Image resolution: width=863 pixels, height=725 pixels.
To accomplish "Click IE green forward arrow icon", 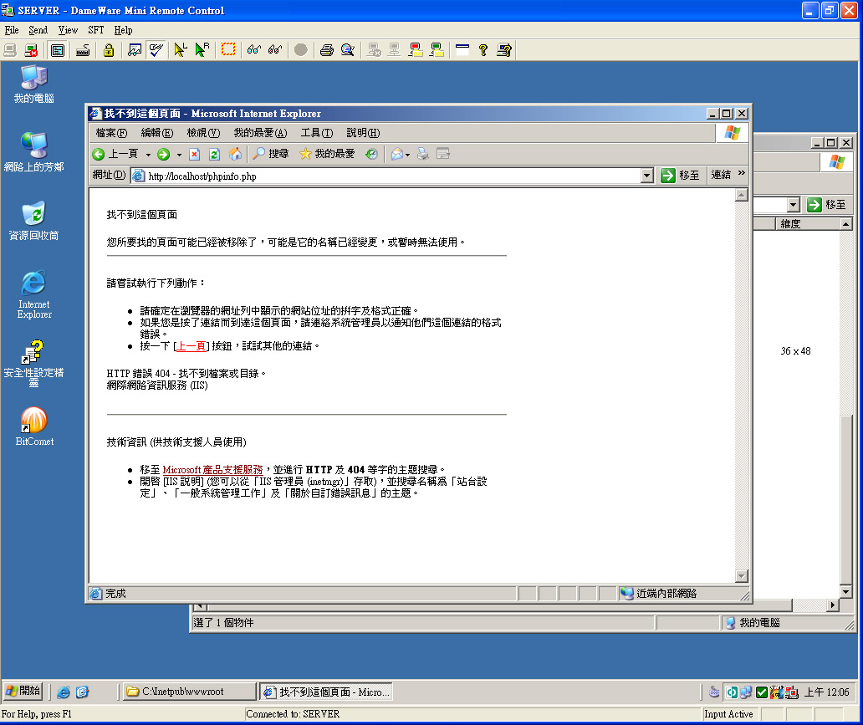I will (163, 154).
